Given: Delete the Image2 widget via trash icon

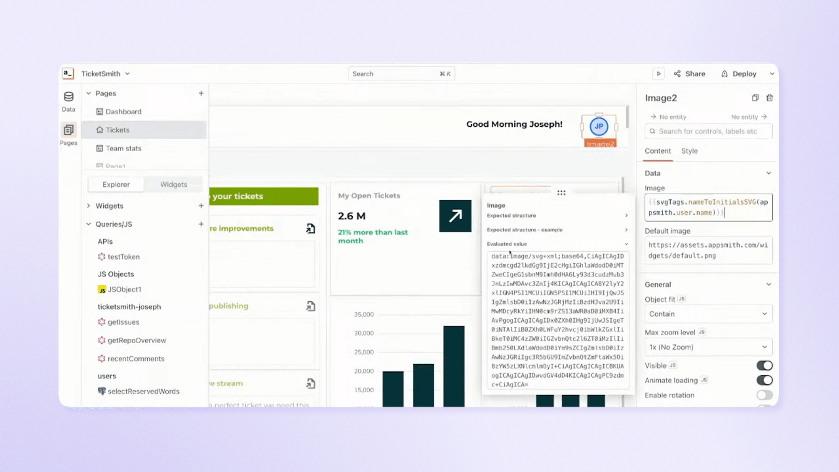Looking at the screenshot, I should pos(769,98).
